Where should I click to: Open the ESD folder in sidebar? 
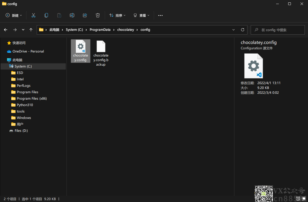tap(17, 73)
